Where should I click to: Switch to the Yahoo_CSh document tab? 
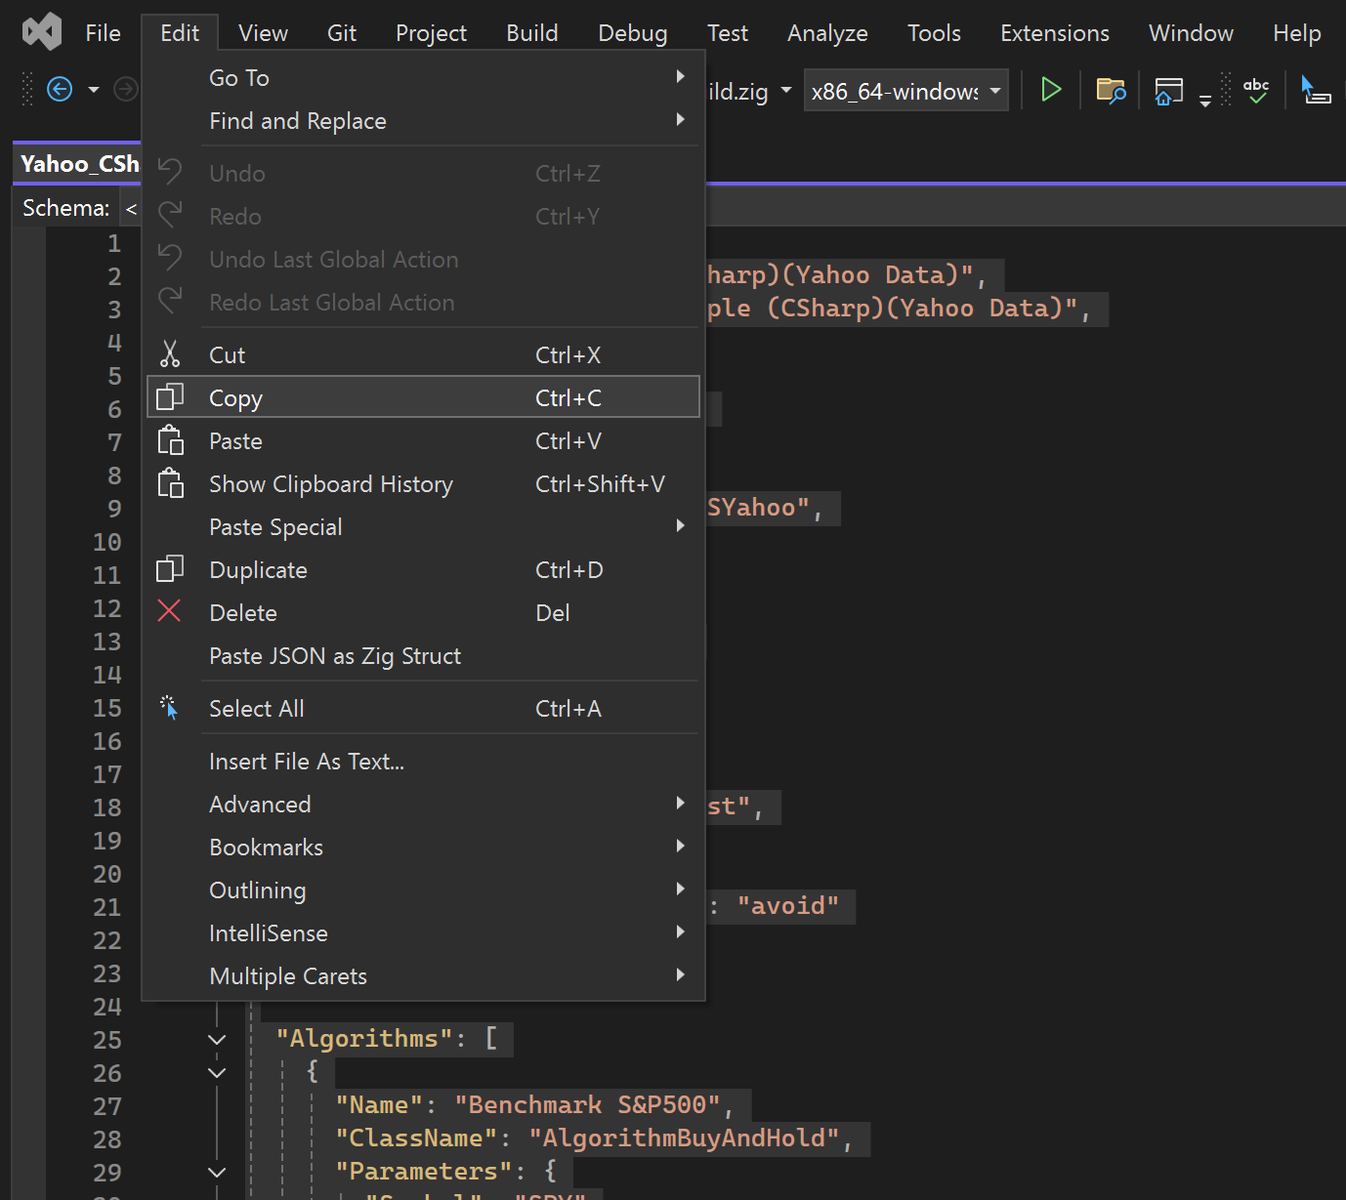pos(79,164)
